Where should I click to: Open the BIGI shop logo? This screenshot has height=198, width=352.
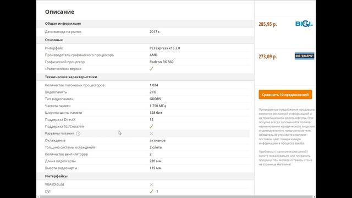[x=304, y=24]
